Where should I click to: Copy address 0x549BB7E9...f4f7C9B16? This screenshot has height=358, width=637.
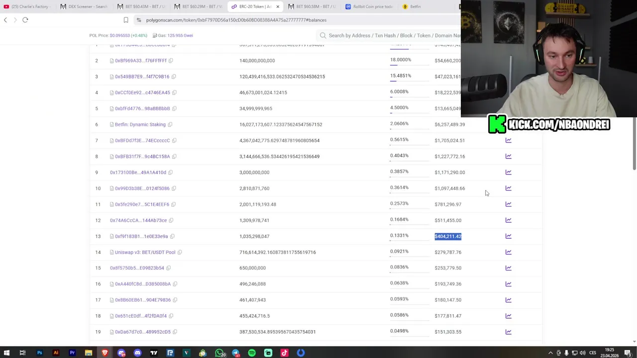(174, 77)
